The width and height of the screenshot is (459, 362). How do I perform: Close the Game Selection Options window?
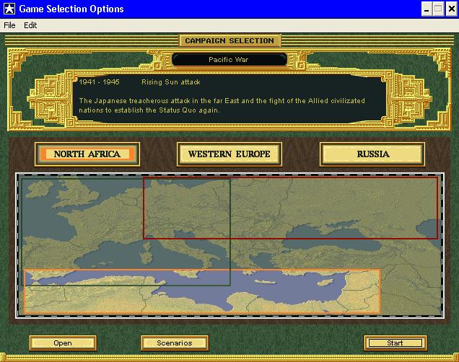point(451,9)
